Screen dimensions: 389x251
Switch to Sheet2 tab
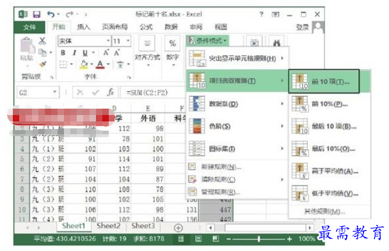108,226
